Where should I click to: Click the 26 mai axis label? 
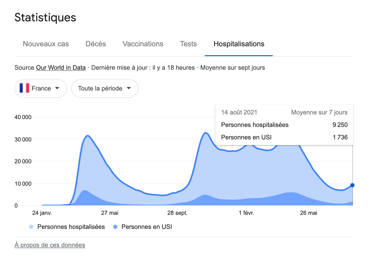309,213
